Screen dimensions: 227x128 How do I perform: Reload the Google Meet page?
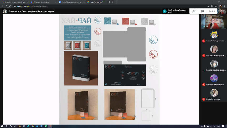point(10,6)
